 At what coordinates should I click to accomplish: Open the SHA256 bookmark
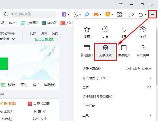[9, 23]
